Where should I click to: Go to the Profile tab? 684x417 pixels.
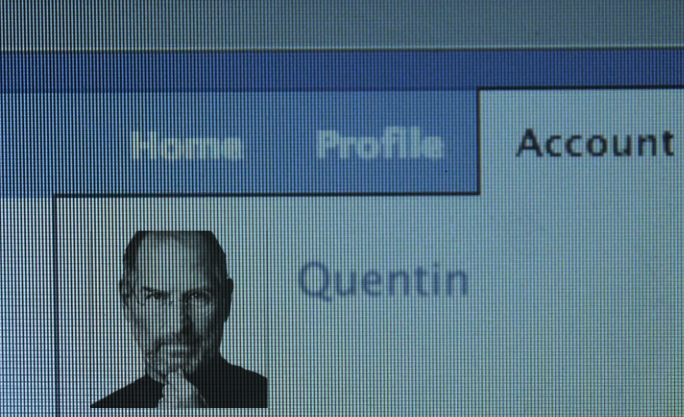tap(380, 144)
